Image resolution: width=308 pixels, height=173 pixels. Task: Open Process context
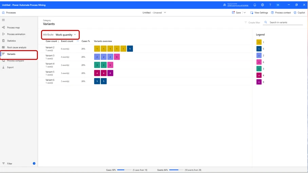coord(281,13)
